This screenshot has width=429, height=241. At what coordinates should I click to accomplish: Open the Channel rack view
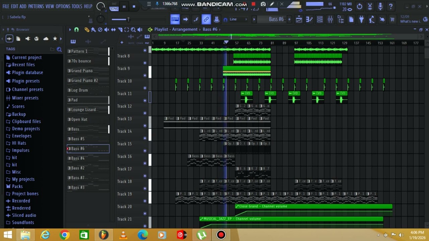[x=320, y=19]
